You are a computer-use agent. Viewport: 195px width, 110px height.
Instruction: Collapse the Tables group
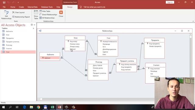click(34, 28)
